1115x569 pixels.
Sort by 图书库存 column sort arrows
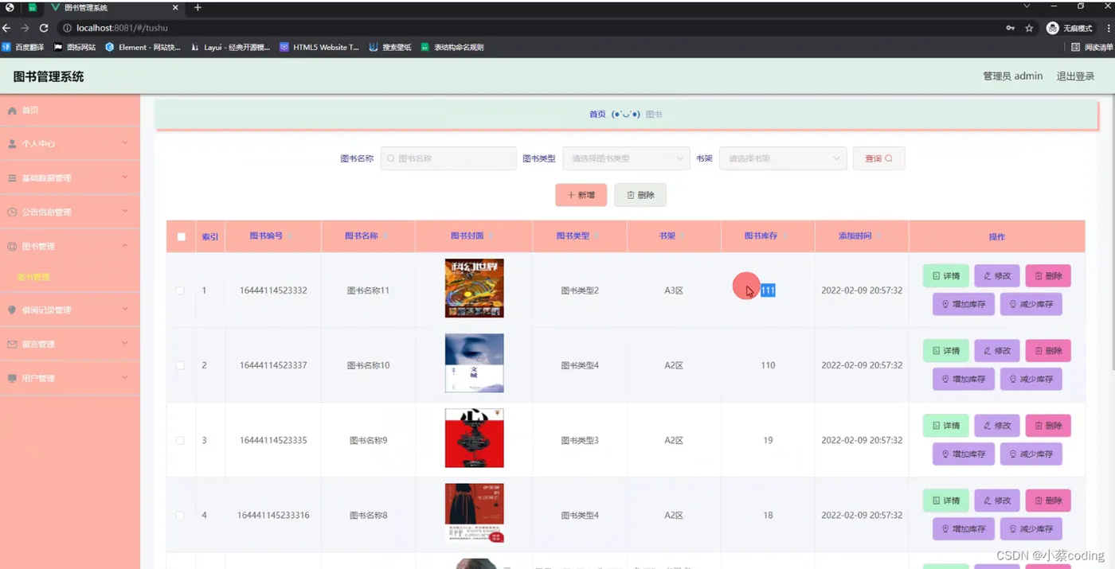click(784, 236)
